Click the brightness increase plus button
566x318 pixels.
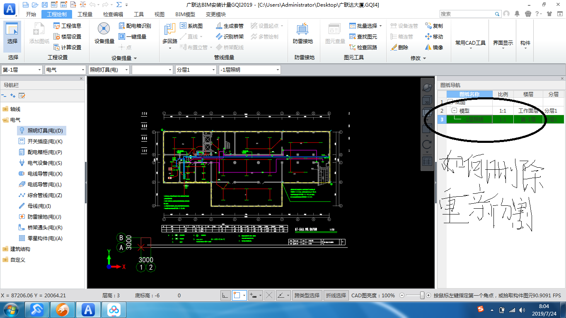429,295
